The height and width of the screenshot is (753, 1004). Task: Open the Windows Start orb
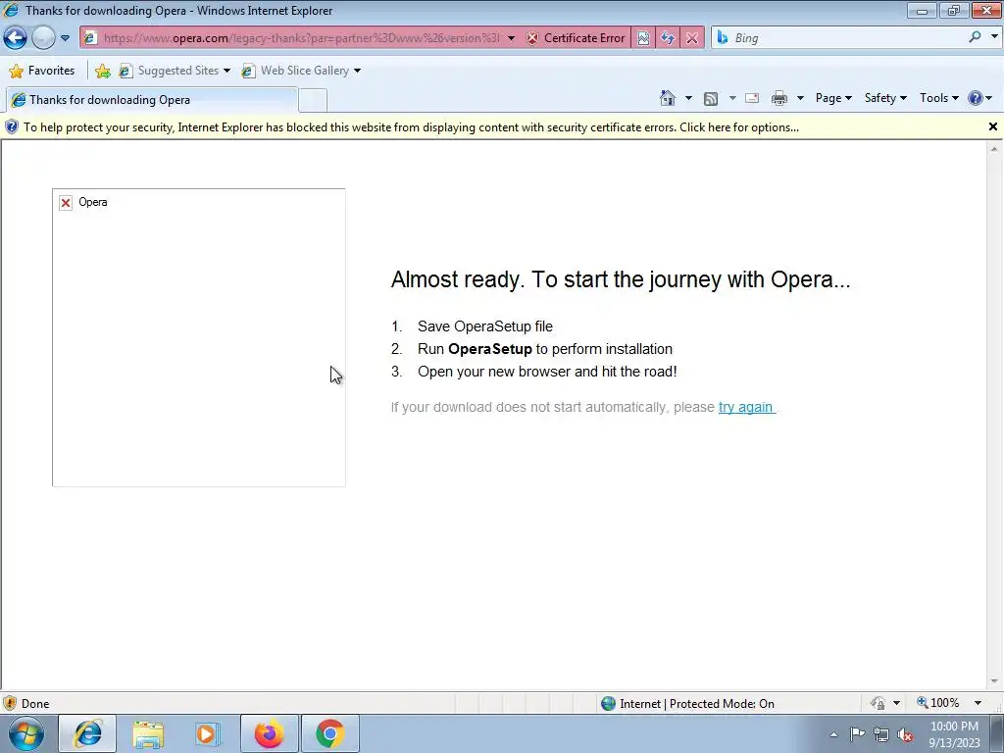(x=26, y=733)
